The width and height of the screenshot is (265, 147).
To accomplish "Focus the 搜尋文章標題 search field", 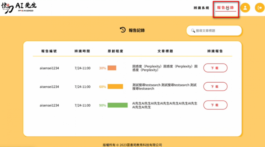I will 216,31.
